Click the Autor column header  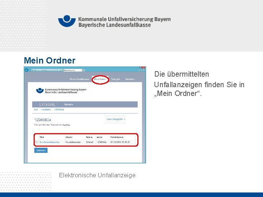point(99,137)
